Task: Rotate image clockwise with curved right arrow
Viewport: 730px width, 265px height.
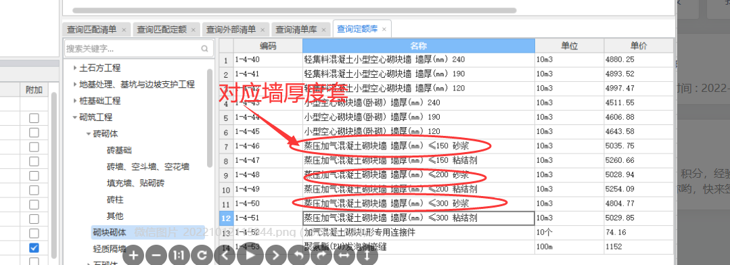Action: pos(321,255)
